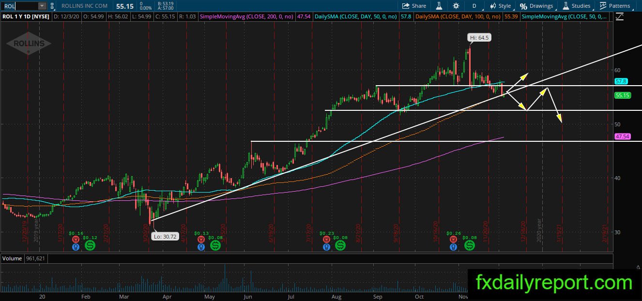642x301 pixels.
Task: Open the D timeframe selector
Action: click(474, 6)
